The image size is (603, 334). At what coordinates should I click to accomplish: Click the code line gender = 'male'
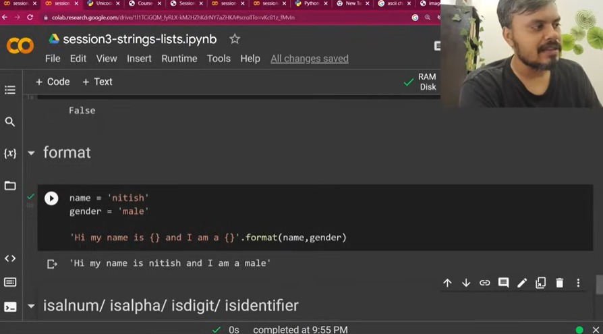109,211
